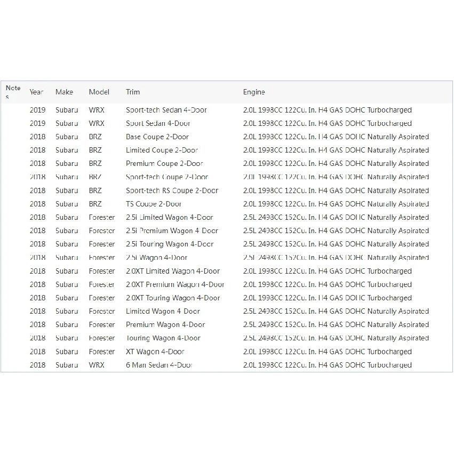This screenshot has width=454, height=454.
Task: Select the Sport-tech Sedan 4-Door trim cell
Action: coord(166,110)
